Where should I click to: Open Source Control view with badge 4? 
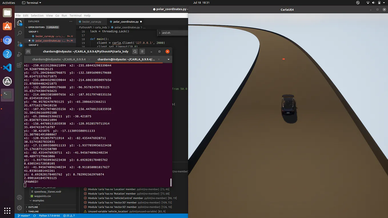click(19, 44)
